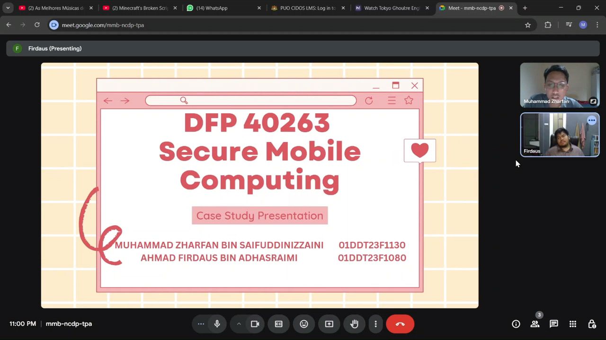Open the activities grid icon
Screen dimensions: 606x340
coord(573,324)
